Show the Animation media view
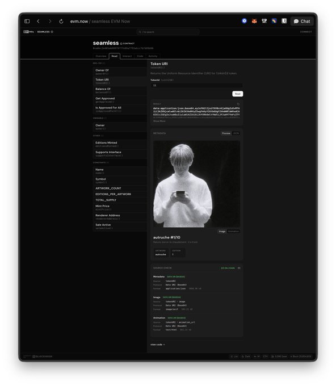 [233, 232]
